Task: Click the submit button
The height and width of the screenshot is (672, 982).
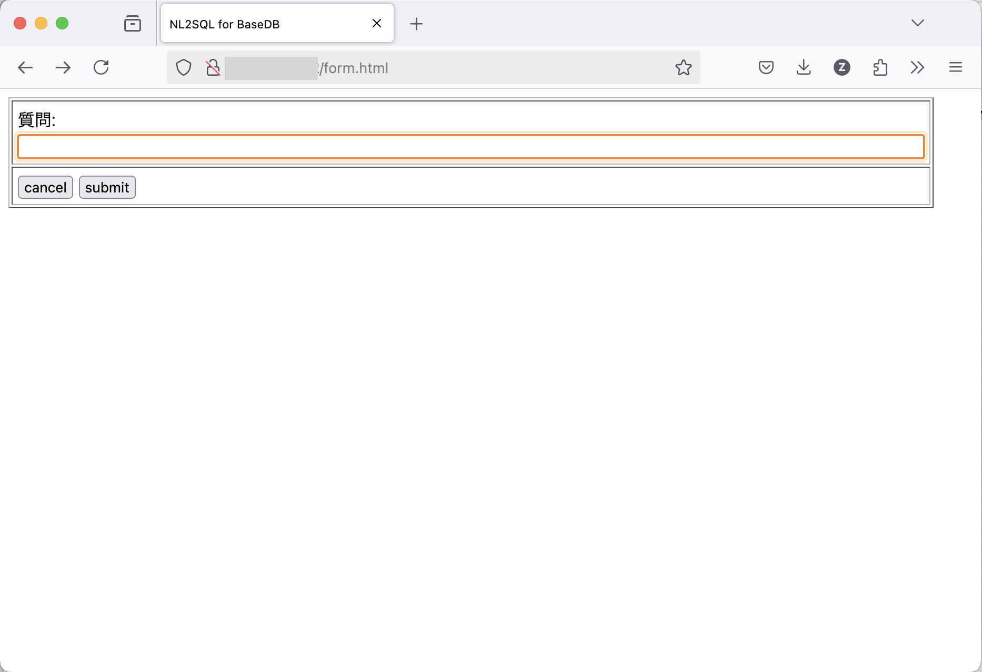Action: tap(107, 187)
